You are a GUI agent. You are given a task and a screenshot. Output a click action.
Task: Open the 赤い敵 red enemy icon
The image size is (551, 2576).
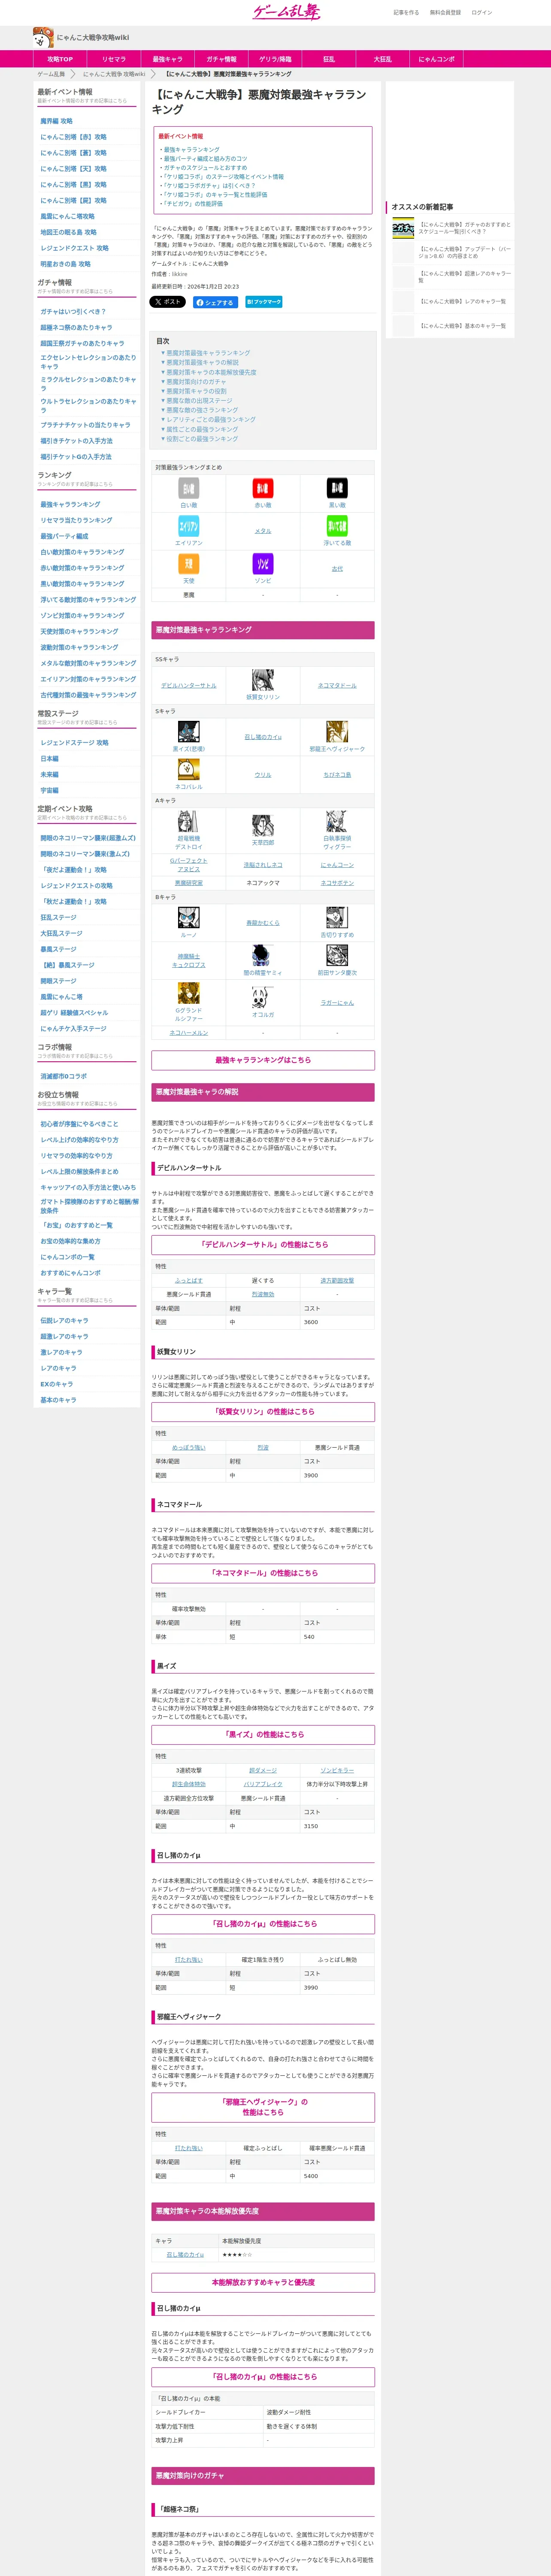click(263, 488)
